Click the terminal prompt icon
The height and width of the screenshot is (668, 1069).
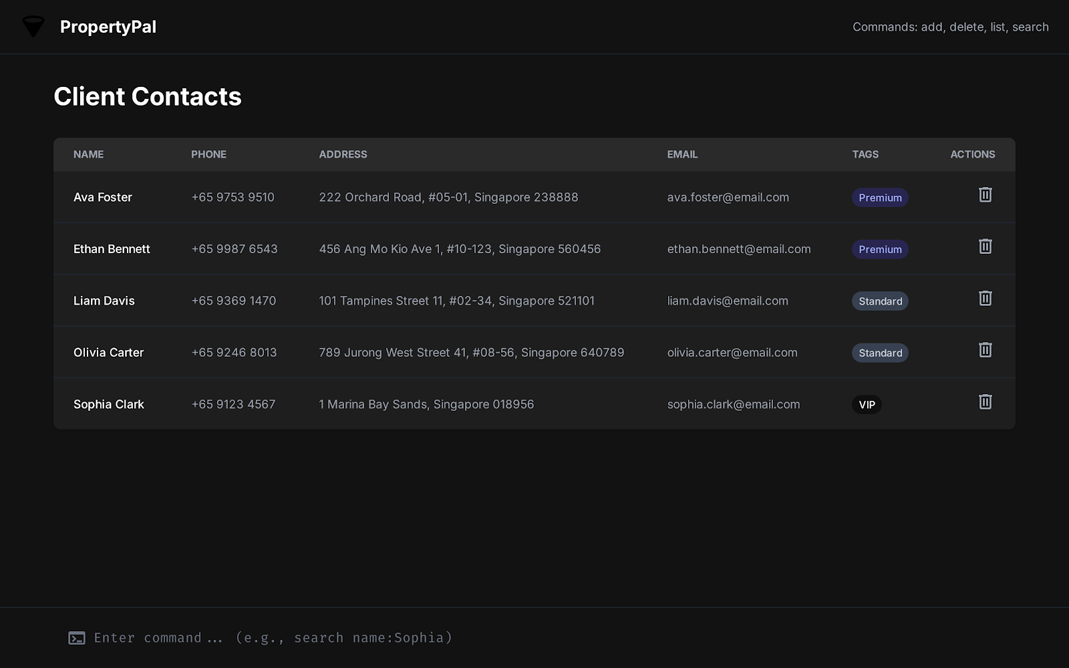click(x=77, y=638)
